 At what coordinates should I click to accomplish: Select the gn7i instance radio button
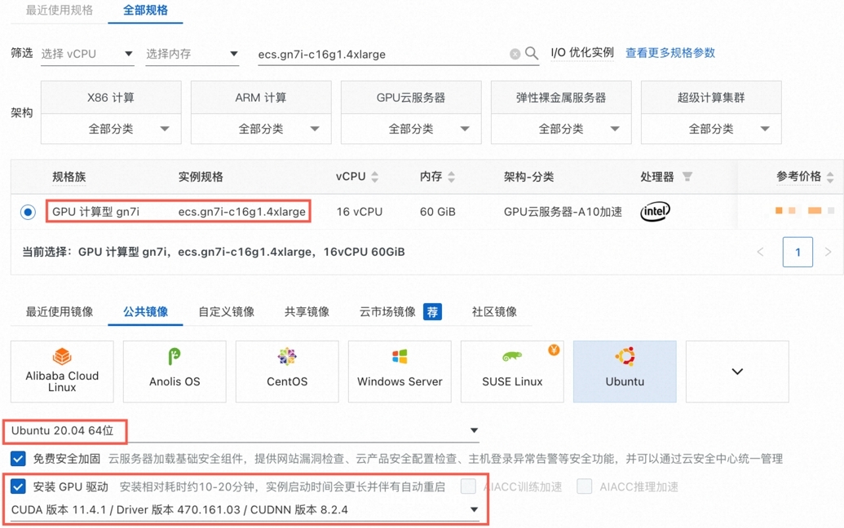[x=27, y=211]
